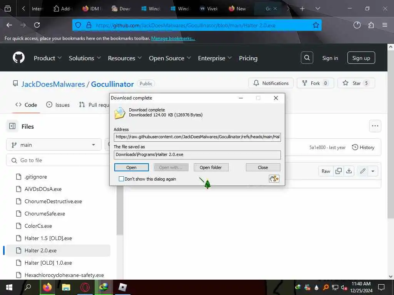394x295 pixels.
Task: Go back with browser back arrow
Action: point(9,25)
